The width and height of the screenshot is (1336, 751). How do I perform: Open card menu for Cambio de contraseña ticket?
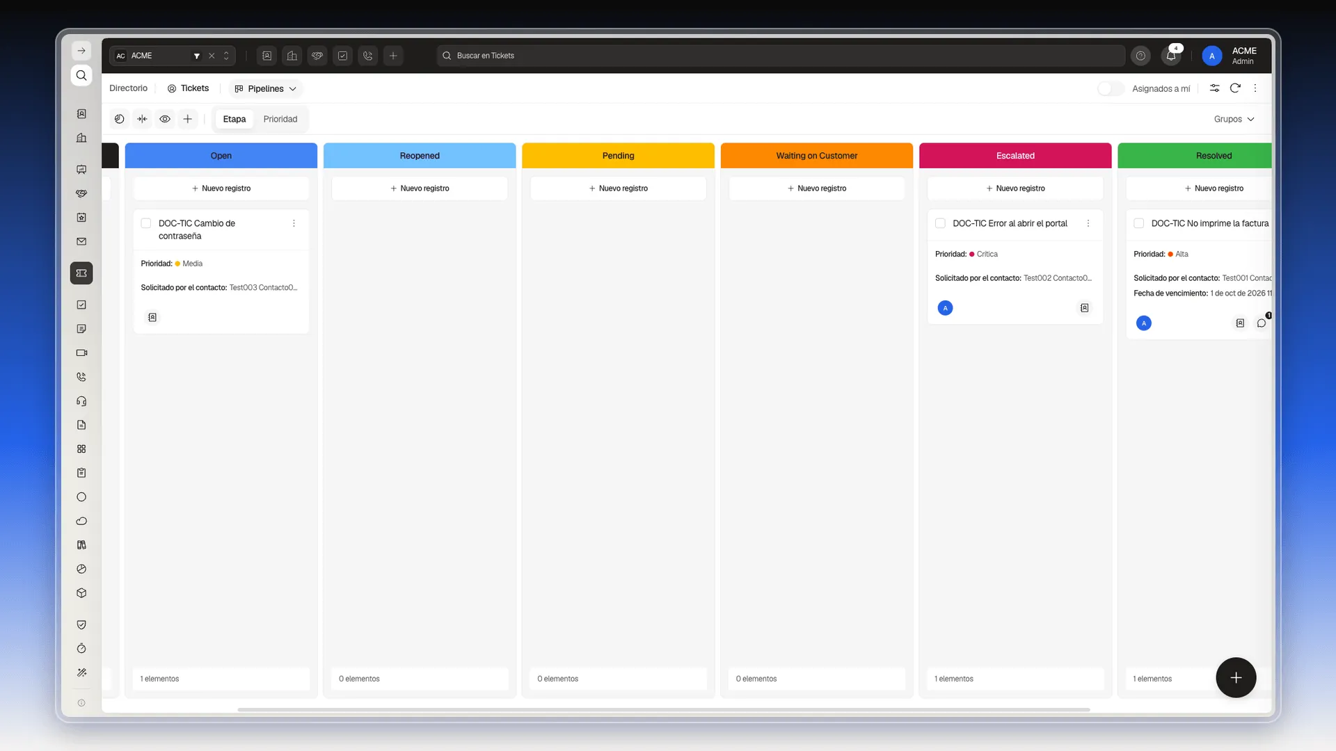294,223
